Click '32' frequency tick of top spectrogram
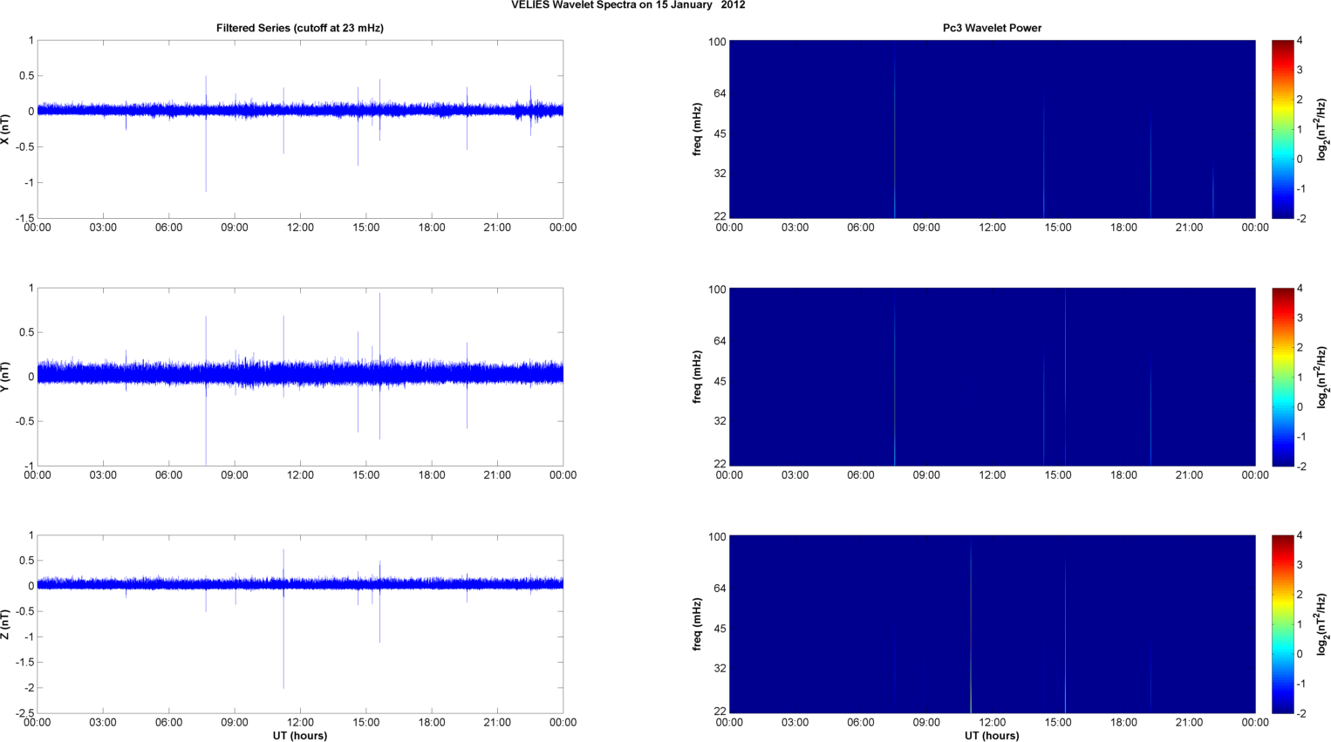This screenshot has height=742, width=1331. click(x=720, y=174)
